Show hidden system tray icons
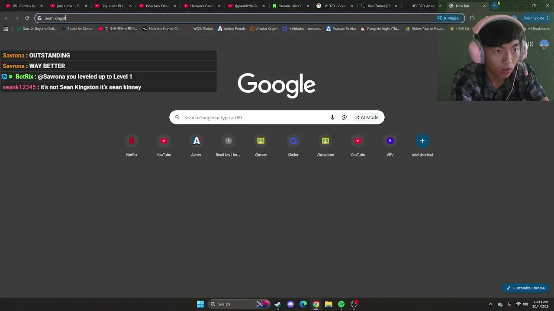The height and width of the screenshot is (311, 554). 490,304
